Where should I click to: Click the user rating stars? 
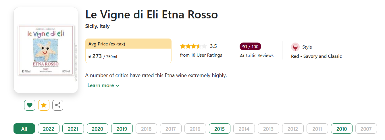click(193, 46)
